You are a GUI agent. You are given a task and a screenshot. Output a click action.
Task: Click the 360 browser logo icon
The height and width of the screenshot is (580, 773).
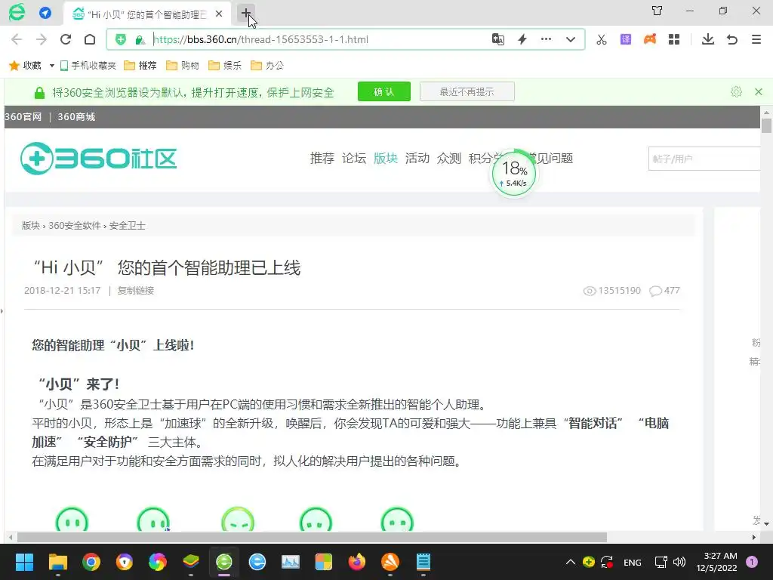tap(17, 12)
